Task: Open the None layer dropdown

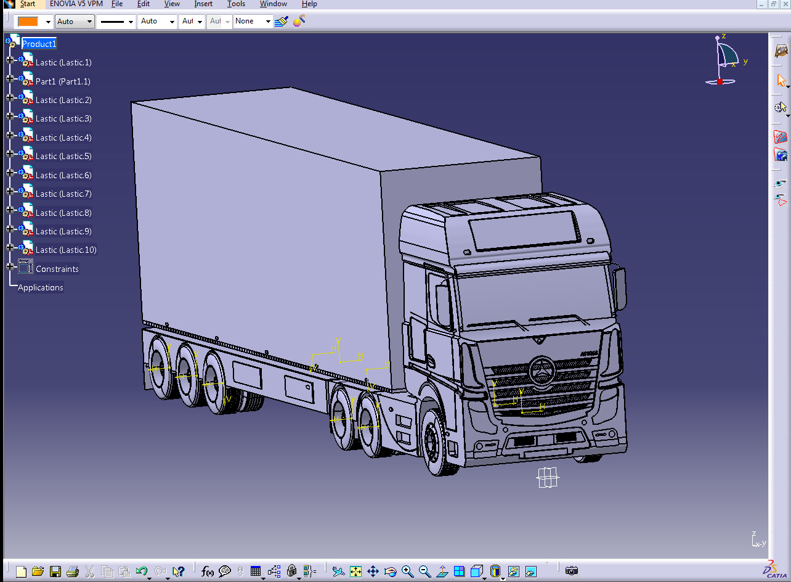Action: tap(253, 22)
